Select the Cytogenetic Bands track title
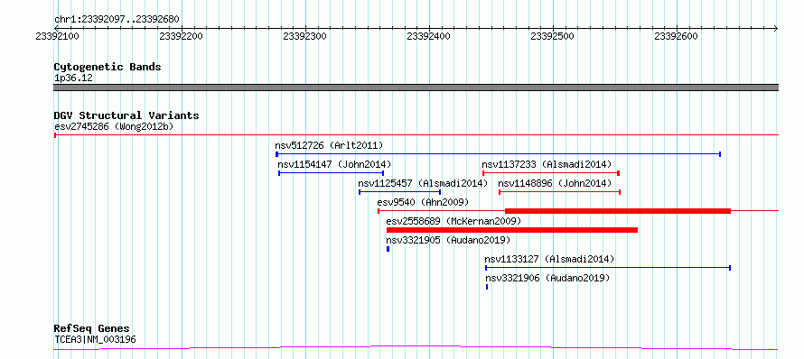Image resolution: width=804 pixels, height=359 pixels. (x=108, y=67)
